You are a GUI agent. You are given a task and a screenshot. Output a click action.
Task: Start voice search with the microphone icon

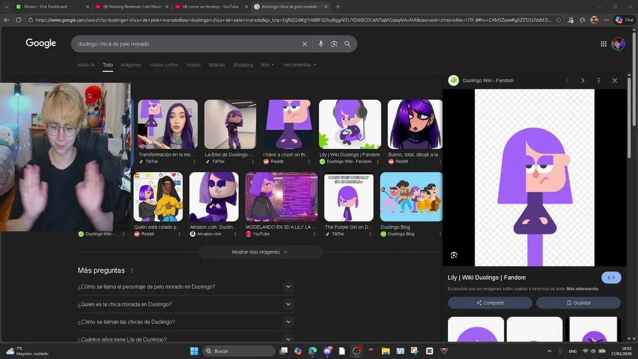[320, 44]
